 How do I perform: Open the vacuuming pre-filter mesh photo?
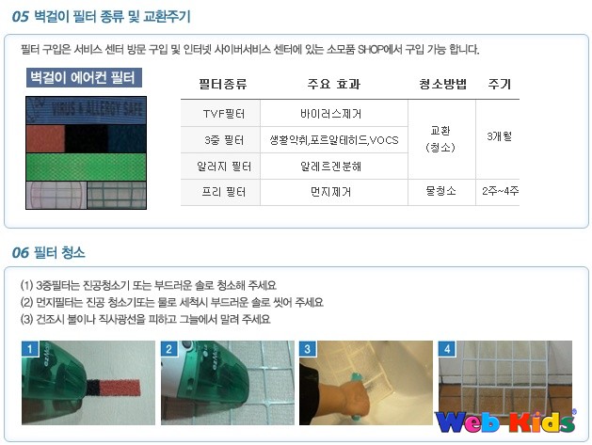coord(228,383)
